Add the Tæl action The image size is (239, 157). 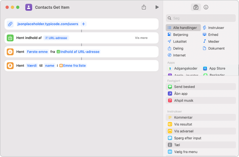[x=200, y=145]
